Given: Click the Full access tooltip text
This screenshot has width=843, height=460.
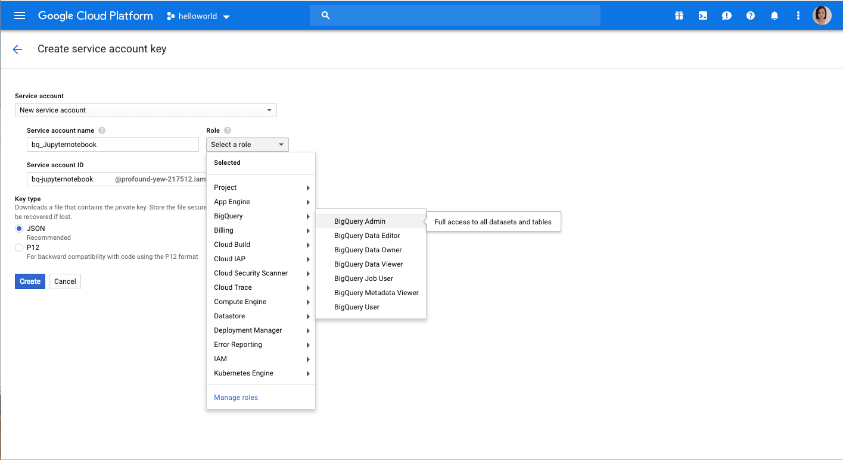Looking at the screenshot, I should [493, 222].
